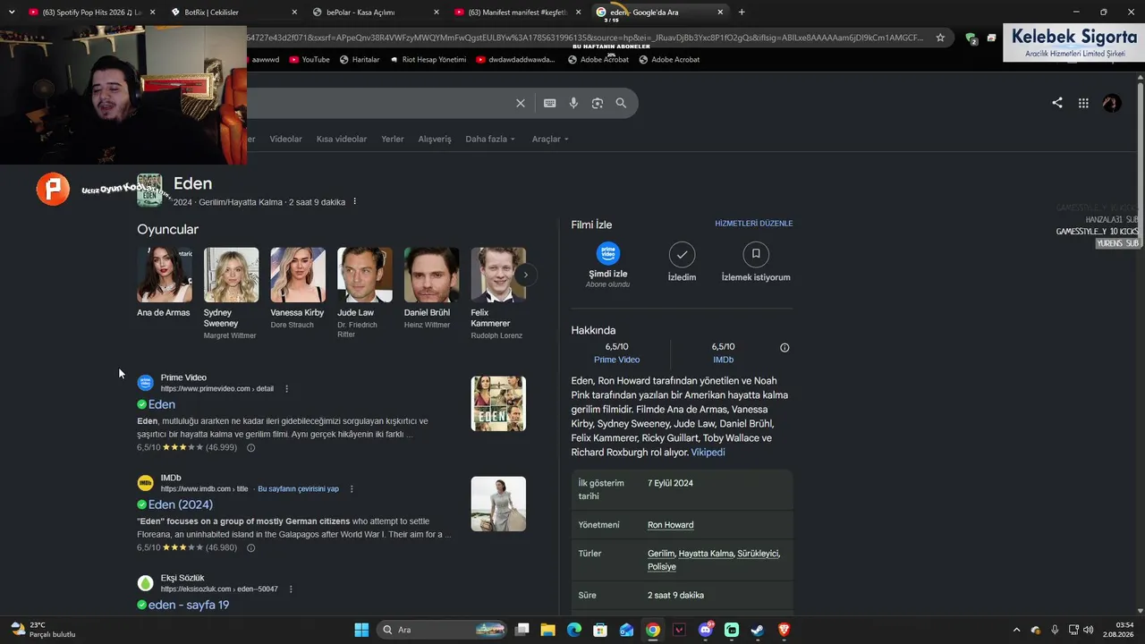Open new browser tab with plus button
This screenshot has width=1145, height=644.
[742, 13]
